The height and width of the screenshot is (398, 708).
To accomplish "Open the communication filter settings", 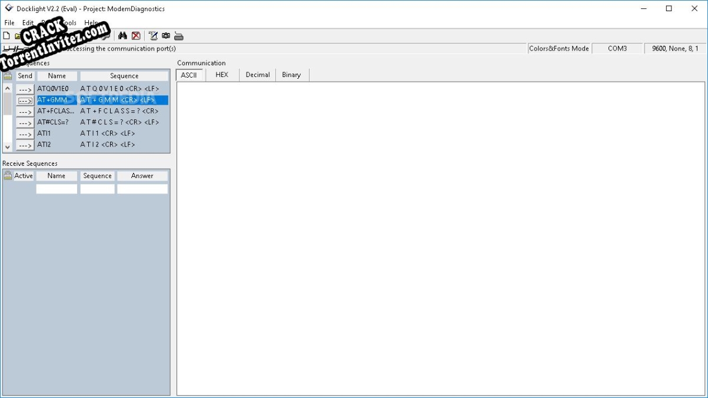I will click(152, 35).
